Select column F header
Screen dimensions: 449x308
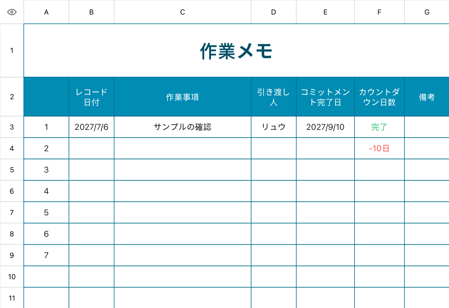379,12
